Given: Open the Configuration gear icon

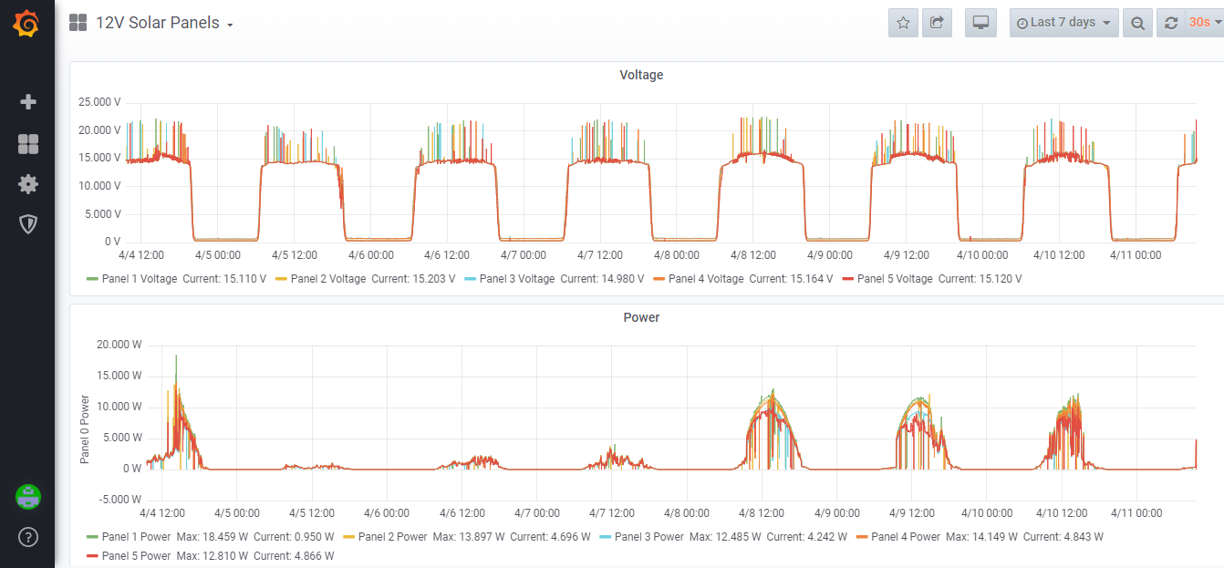Looking at the screenshot, I should [28, 184].
